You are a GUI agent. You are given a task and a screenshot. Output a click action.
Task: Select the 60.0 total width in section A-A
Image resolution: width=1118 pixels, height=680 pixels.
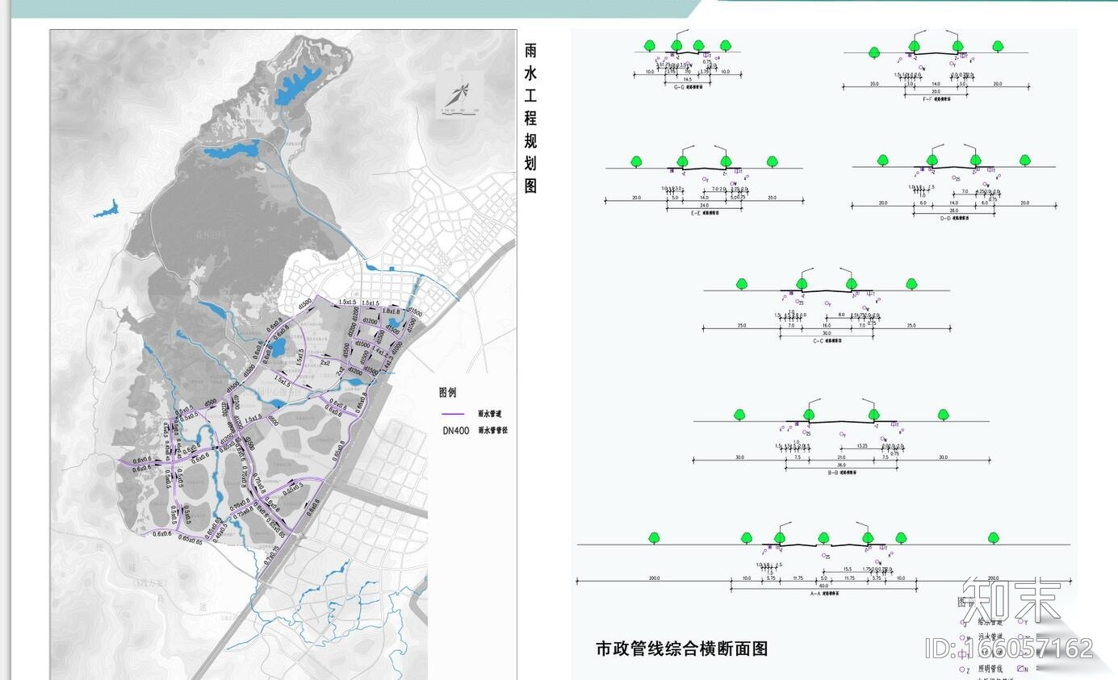823,585
